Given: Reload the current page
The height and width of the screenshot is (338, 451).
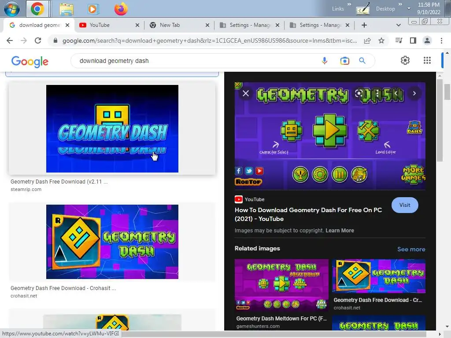Looking at the screenshot, I should [x=38, y=40].
